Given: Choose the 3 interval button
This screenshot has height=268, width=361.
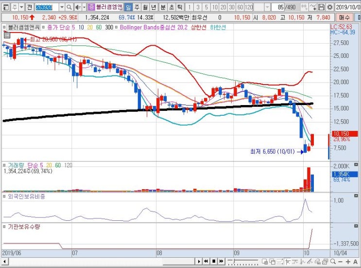Looking at the screenshot, I should click(198, 7).
